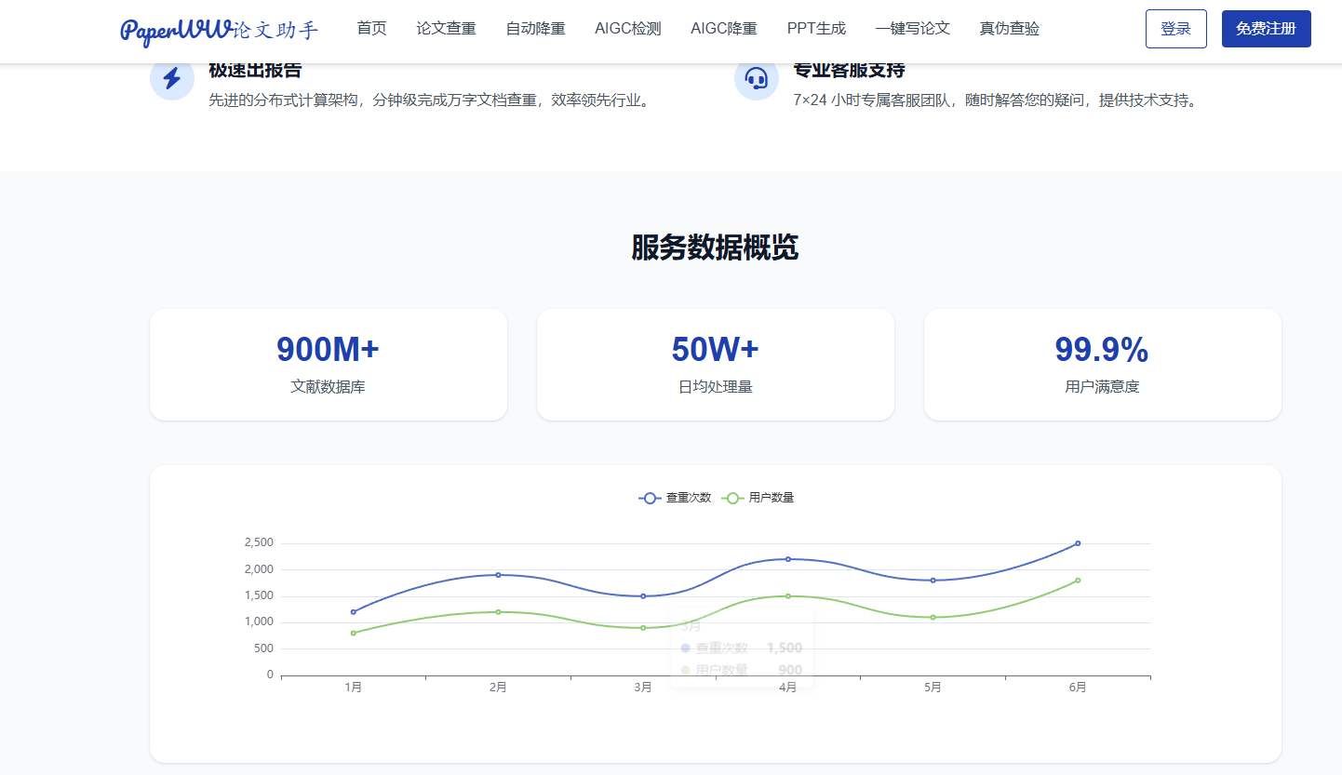Open the AIGC检测 nav item
The height and width of the screenshot is (775, 1342).
click(x=628, y=29)
